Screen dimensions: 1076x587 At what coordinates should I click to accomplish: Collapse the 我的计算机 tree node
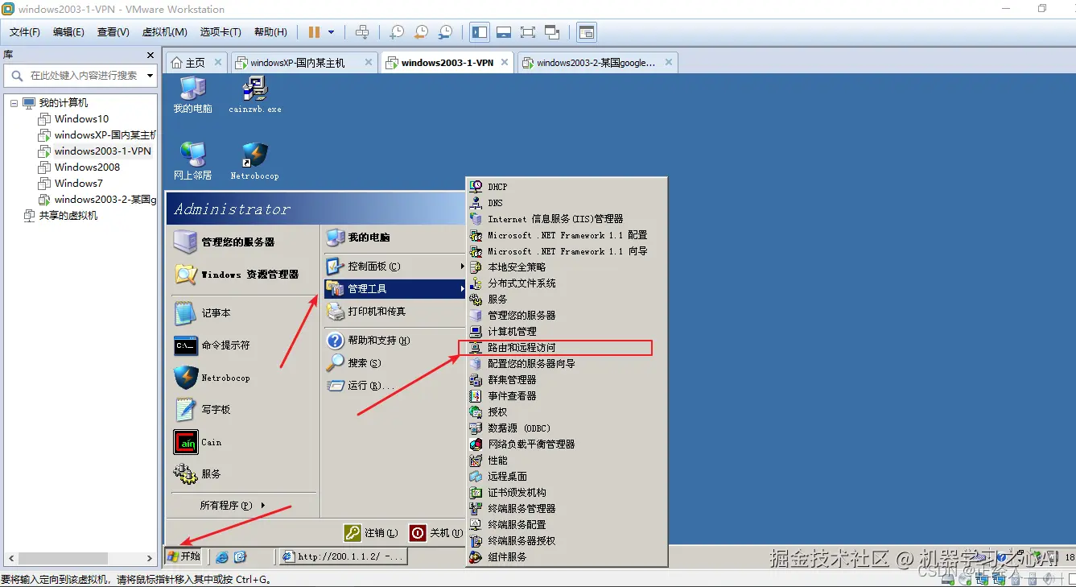[14, 103]
